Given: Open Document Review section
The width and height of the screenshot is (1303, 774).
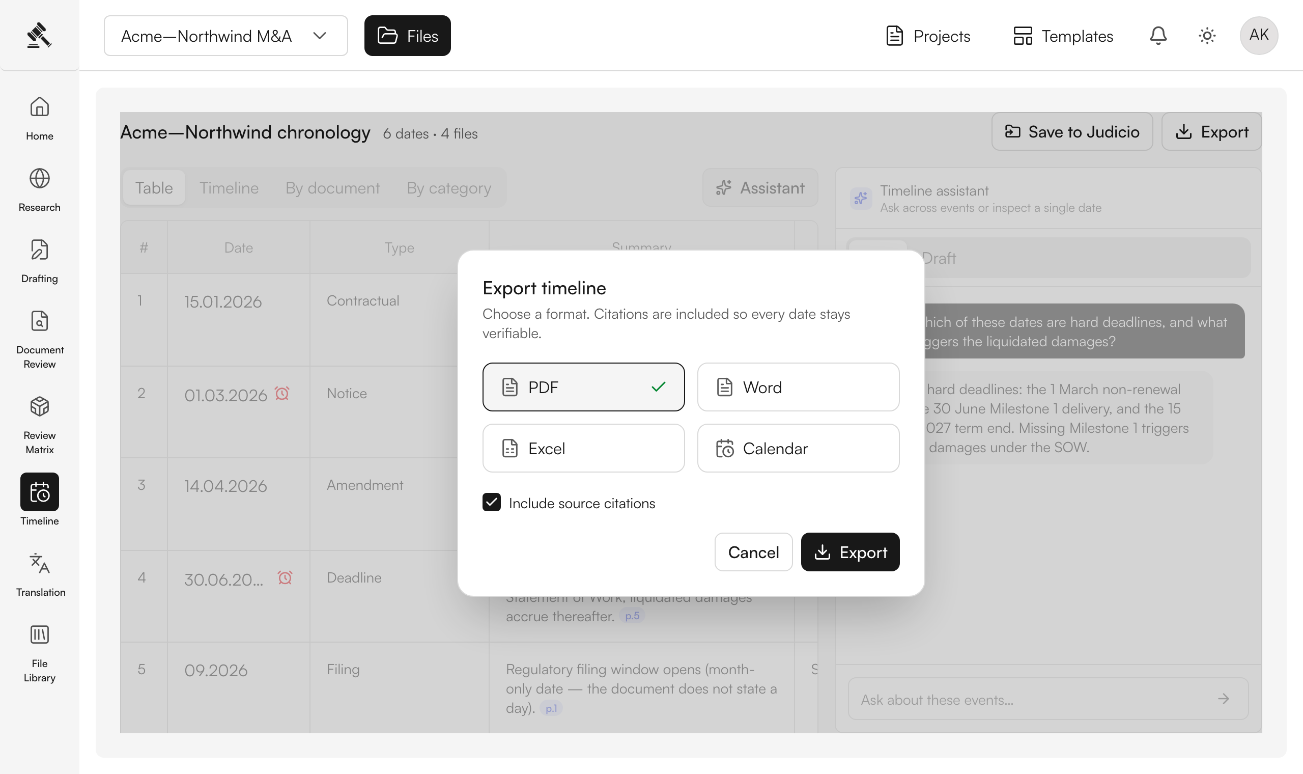Looking at the screenshot, I should coord(40,340).
